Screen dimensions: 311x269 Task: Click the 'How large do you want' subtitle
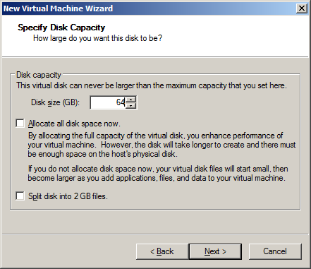click(x=97, y=38)
